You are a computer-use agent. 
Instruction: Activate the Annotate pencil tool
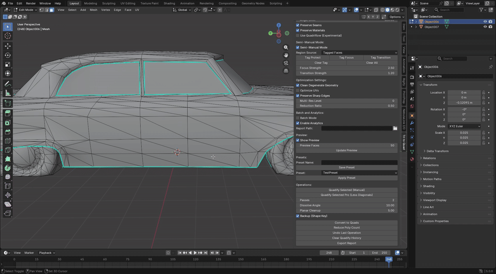click(8, 84)
